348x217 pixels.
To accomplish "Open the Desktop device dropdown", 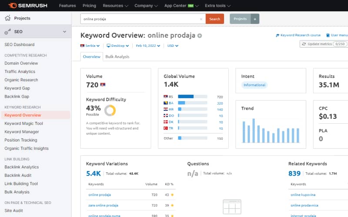I will coord(118,46).
